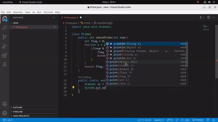Go to line via Ln 17, Col 22
The image size is (218, 122).
pos(144,120)
